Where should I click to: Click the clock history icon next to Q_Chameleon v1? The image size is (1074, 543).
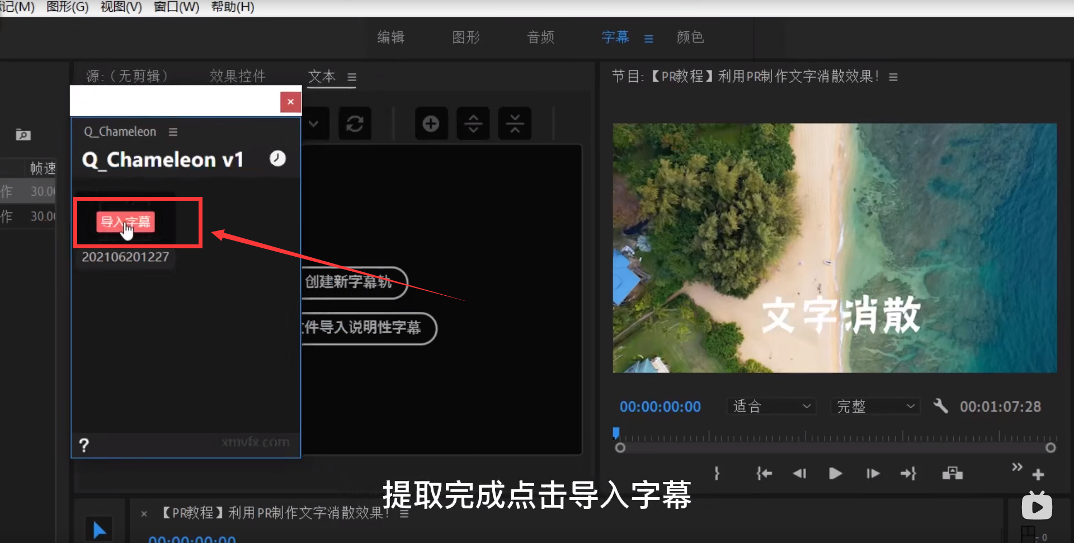point(277,158)
